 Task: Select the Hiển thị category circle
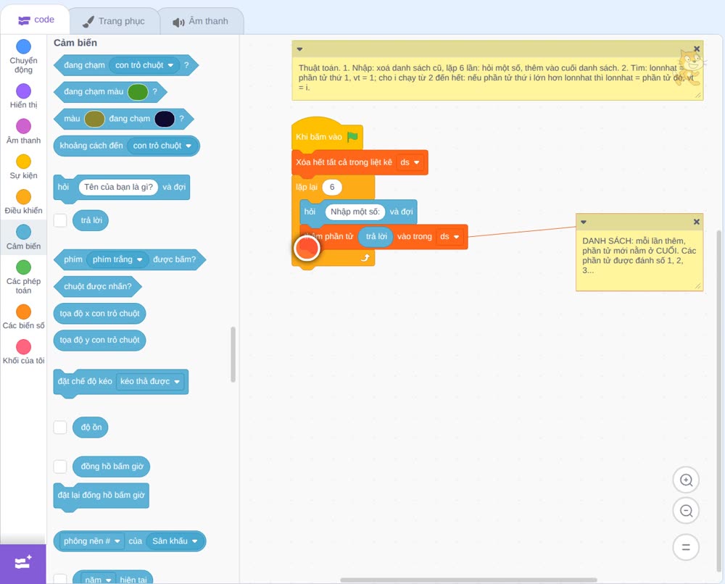(x=24, y=91)
